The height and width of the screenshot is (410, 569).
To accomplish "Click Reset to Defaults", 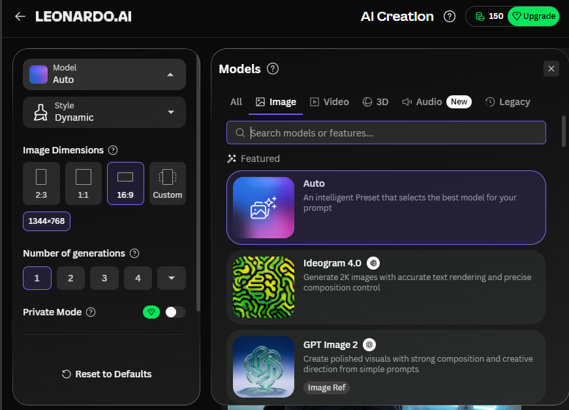I will [x=107, y=374].
